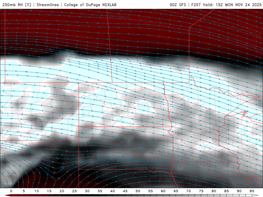Select the "Streamlines" label in the header
Image resolution: width=263 pixels, height=197 pixels.
(48, 5)
